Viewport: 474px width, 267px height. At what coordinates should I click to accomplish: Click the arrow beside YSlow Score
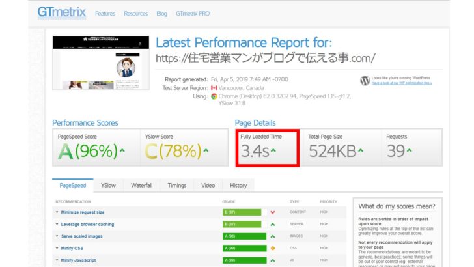tap(206, 150)
